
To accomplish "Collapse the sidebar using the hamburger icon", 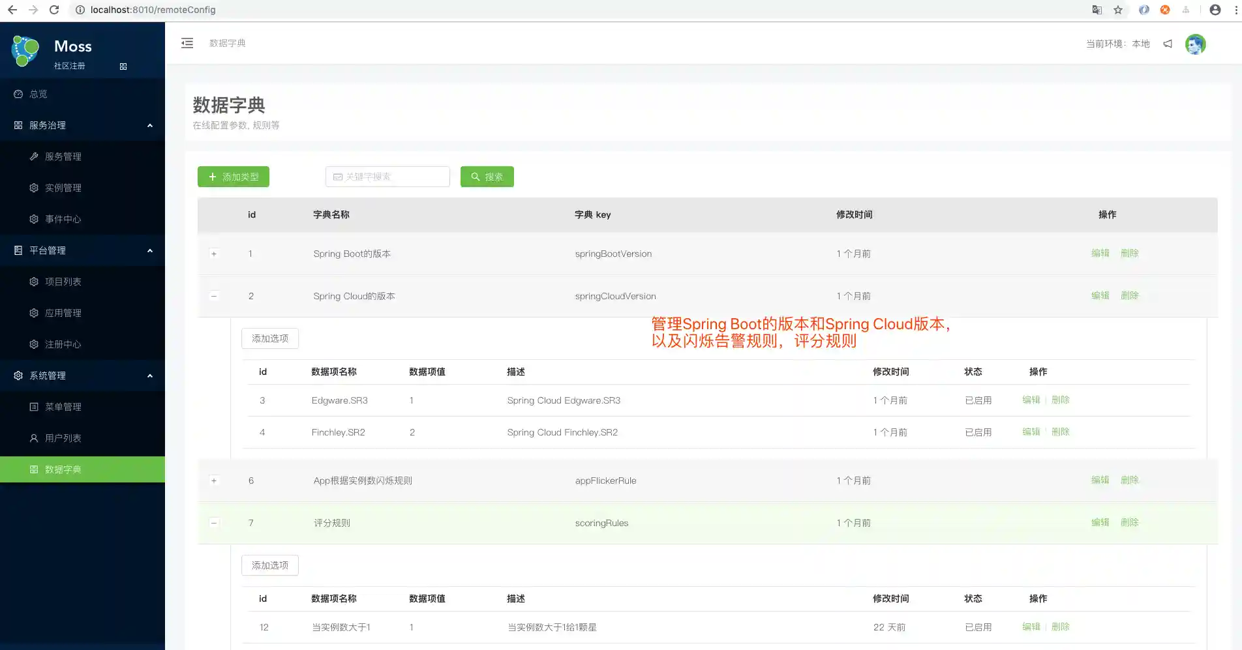I will click(187, 43).
